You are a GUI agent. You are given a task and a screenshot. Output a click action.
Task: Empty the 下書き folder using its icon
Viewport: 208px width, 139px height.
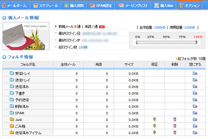pos(196,93)
